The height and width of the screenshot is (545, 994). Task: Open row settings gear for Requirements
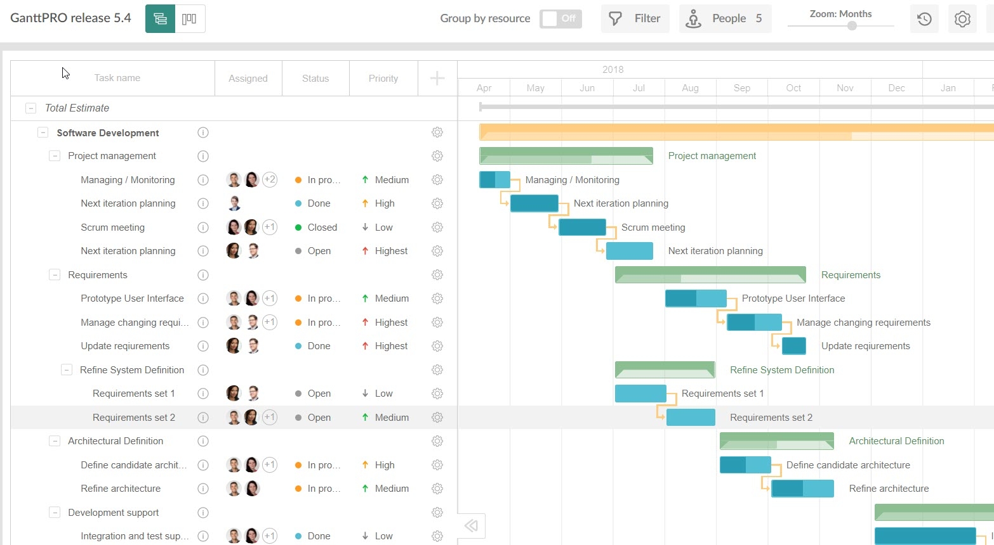(437, 275)
